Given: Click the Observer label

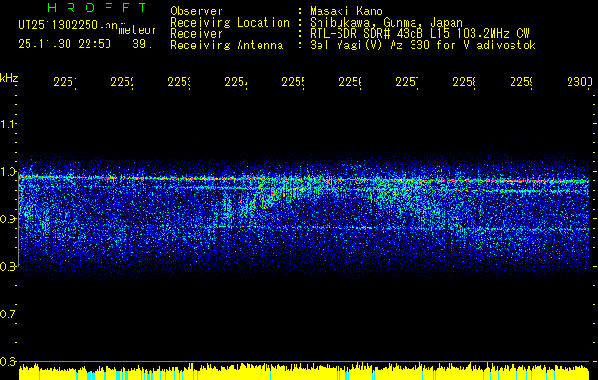Looking at the screenshot, I should 197,10.
